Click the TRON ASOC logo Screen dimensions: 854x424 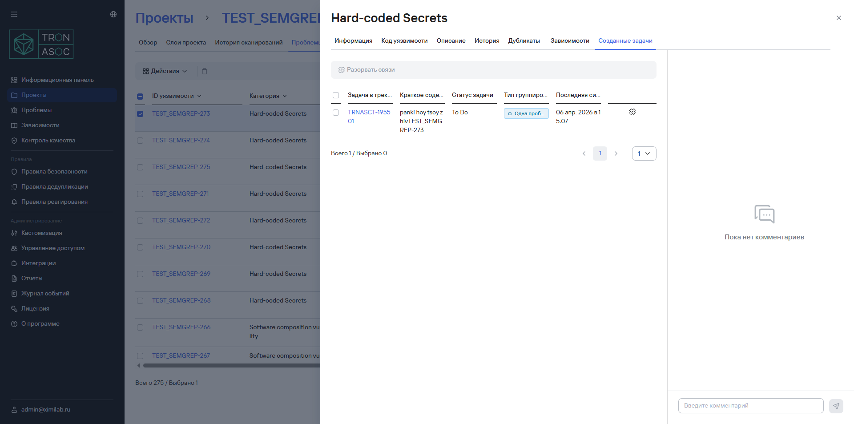pos(41,44)
